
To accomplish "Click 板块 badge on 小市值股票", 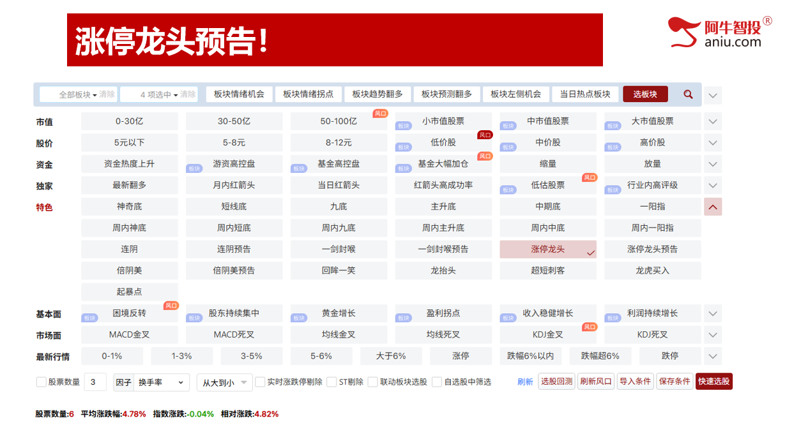I will [404, 126].
